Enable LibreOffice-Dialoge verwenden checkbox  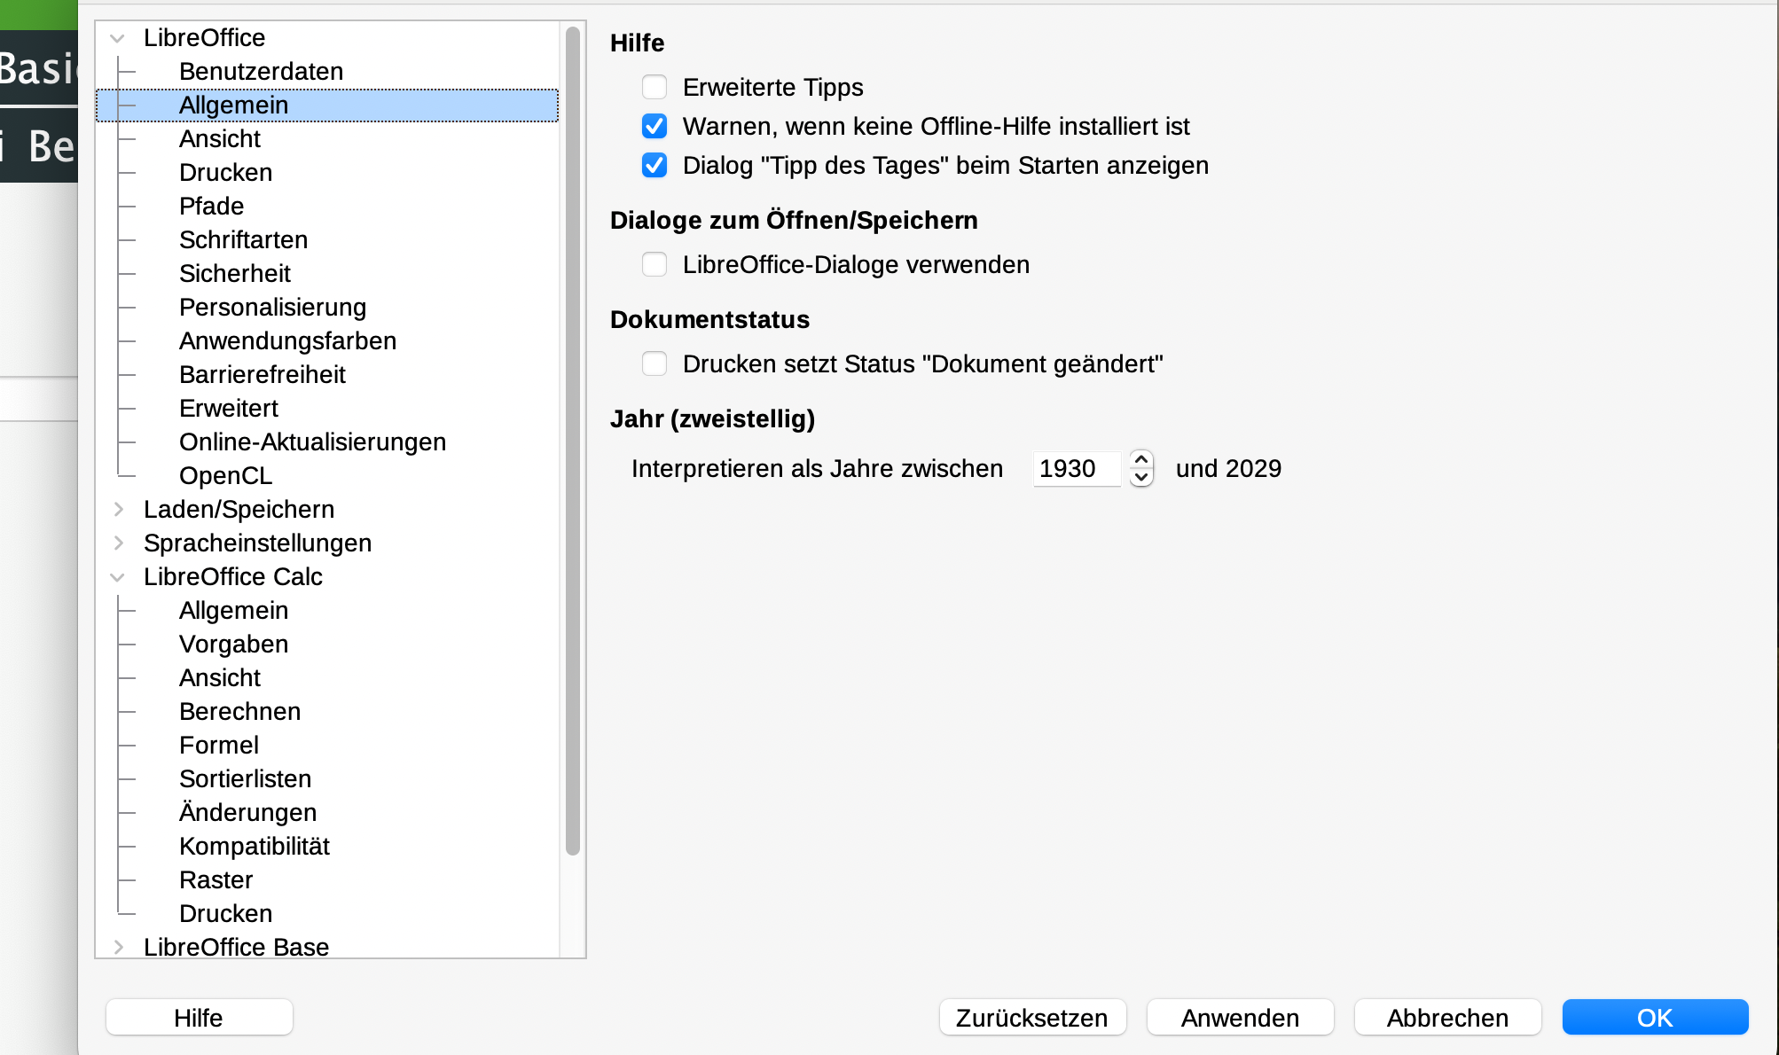[654, 264]
